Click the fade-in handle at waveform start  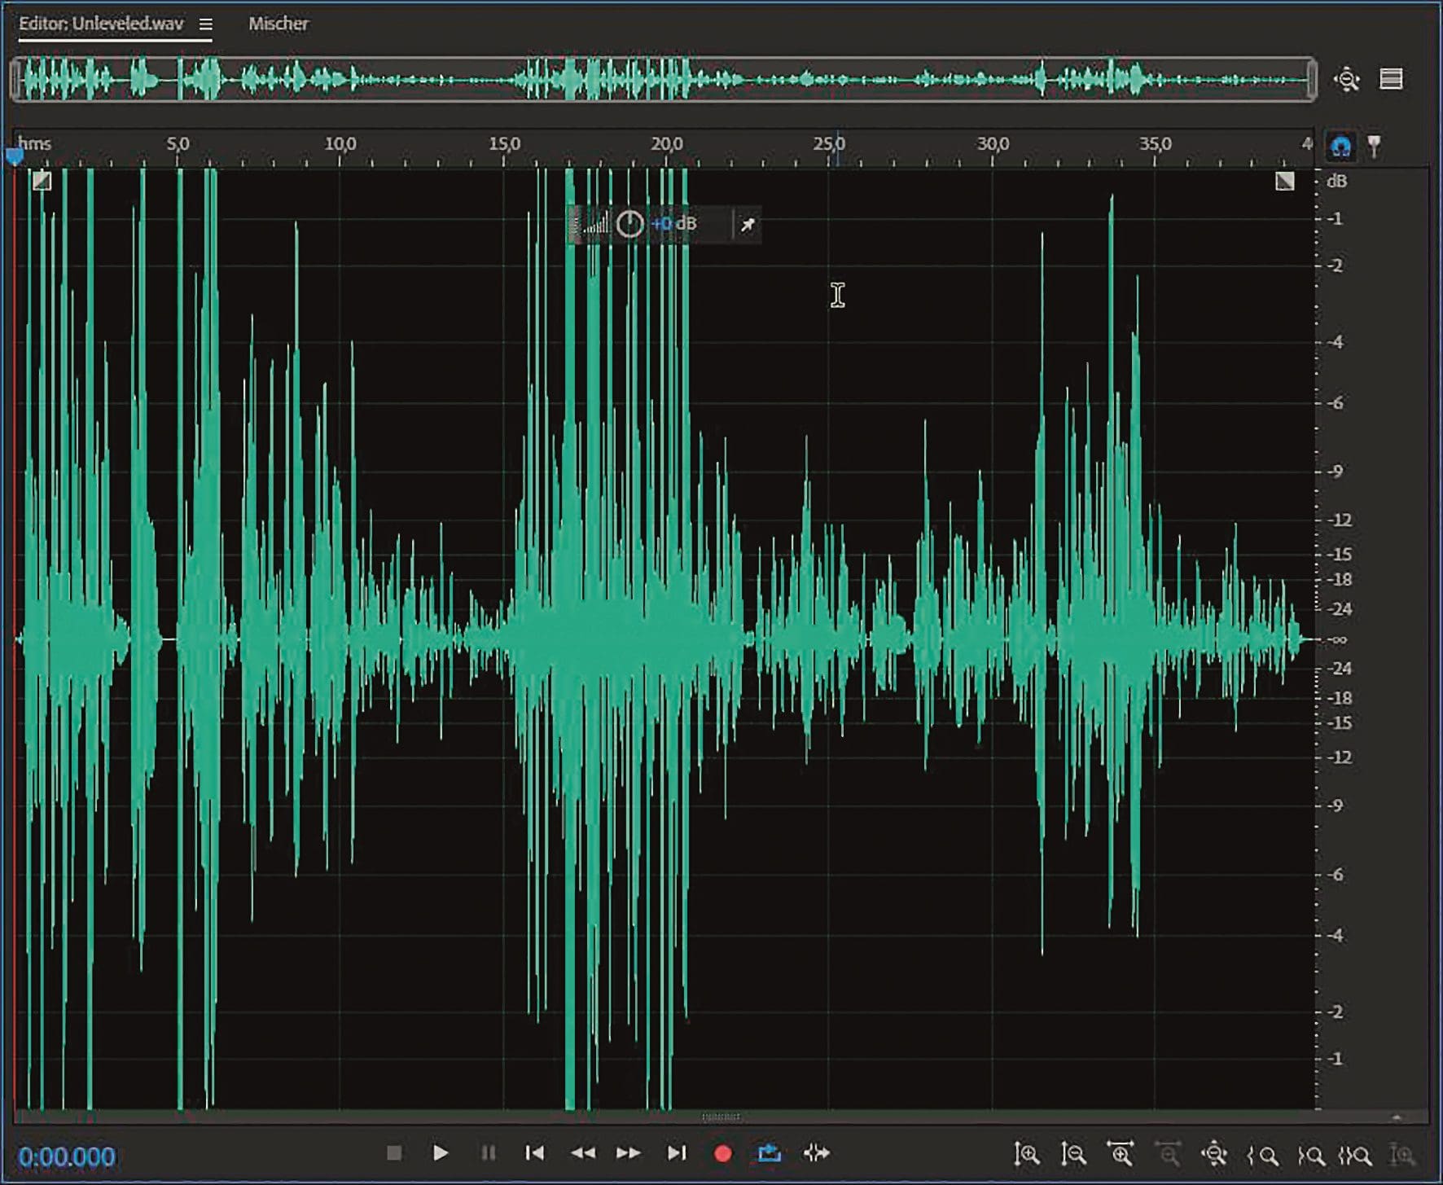42,181
